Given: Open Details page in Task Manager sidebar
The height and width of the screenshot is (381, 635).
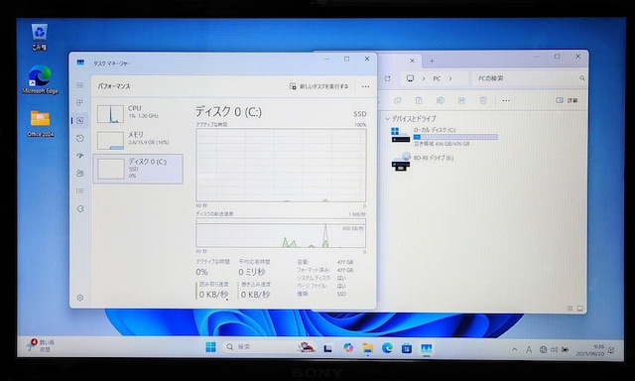Looking at the screenshot, I should coord(79,190).
